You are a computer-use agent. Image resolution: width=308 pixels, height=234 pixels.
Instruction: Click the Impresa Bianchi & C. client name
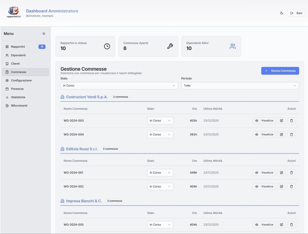(84, 201)
